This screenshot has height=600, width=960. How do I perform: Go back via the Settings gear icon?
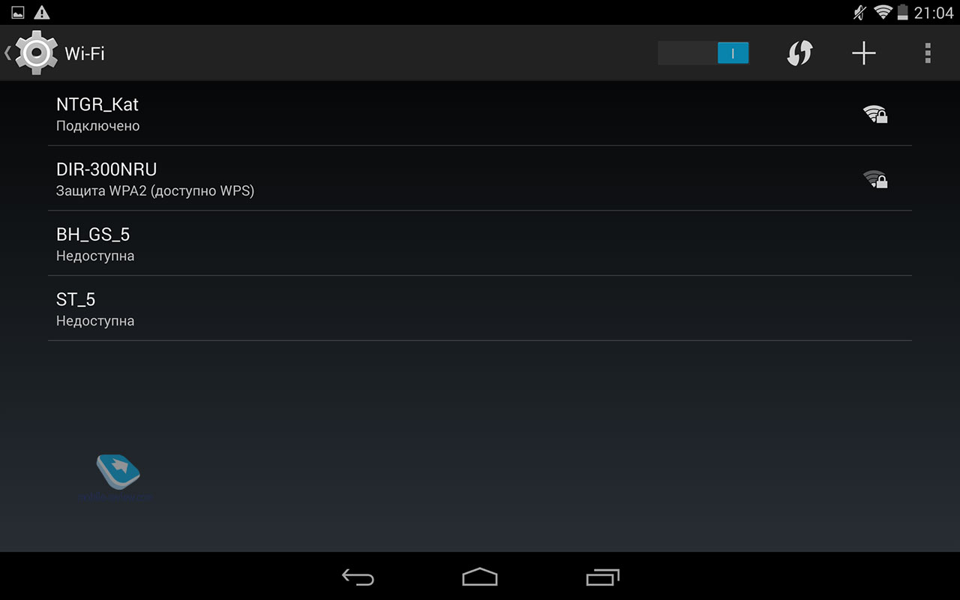(x=37, y=52)
